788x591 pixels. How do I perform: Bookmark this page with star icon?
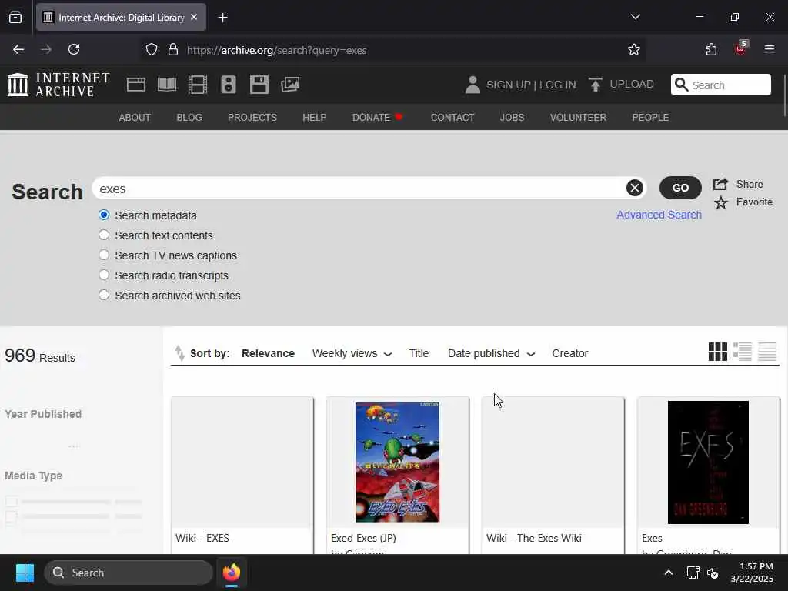click(x=634, y=49)
